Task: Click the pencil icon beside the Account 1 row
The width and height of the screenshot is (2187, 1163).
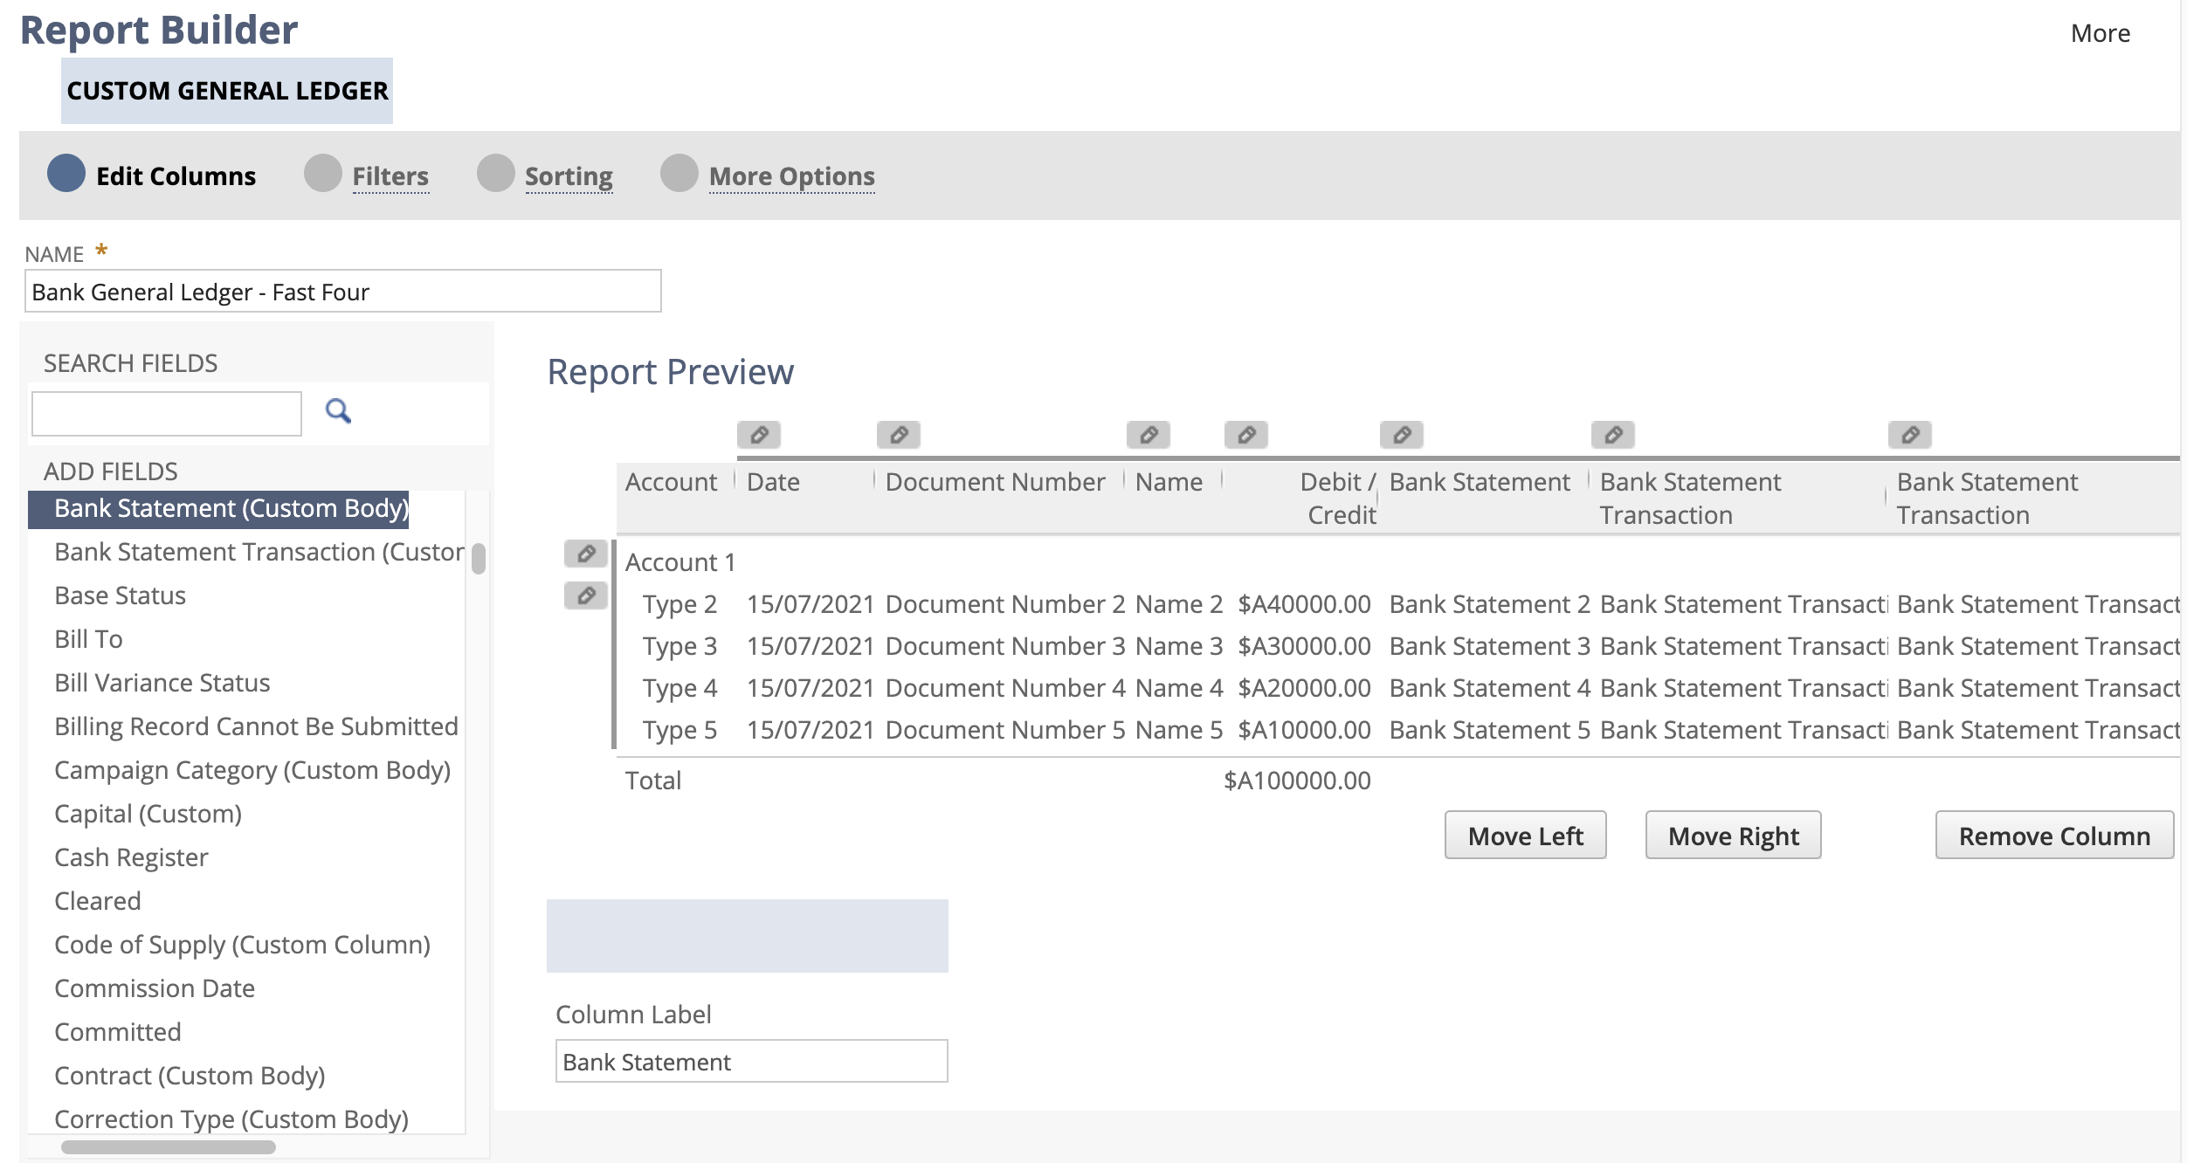Action: pos(585,554)
